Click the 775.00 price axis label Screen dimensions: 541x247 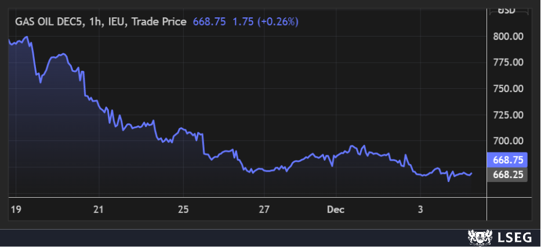coord(508,63)
